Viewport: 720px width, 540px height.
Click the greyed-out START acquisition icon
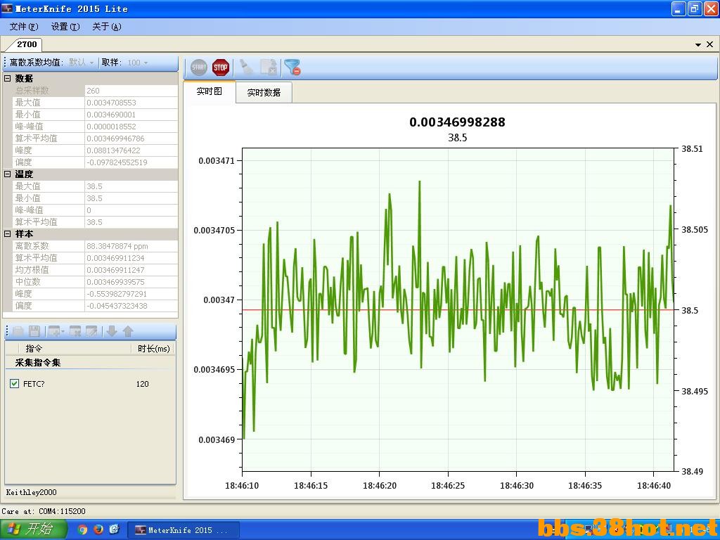tap(199, 67)
